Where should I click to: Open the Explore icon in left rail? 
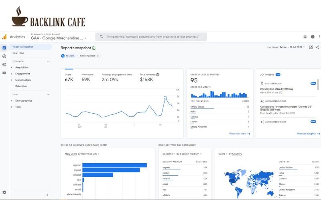tap(4, 56)
